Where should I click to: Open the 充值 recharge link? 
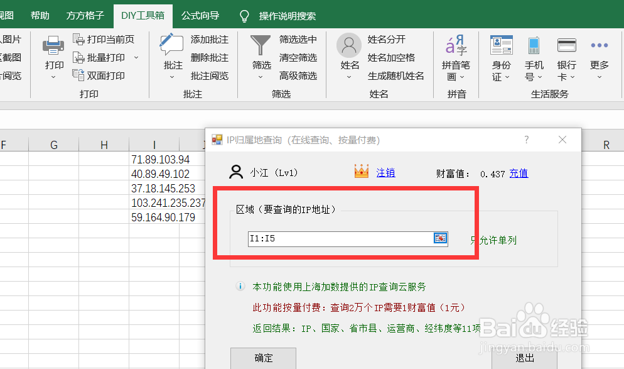pos(519,173)
